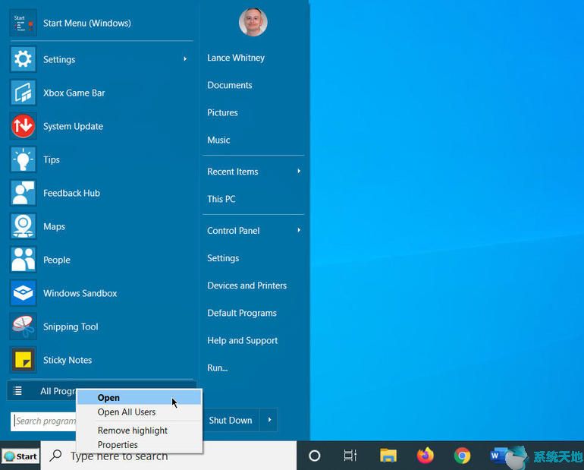This screenshot has width=584, height=470.
Task: Open File Explorer from the taskbar
Action: click(x=388, y=456)
